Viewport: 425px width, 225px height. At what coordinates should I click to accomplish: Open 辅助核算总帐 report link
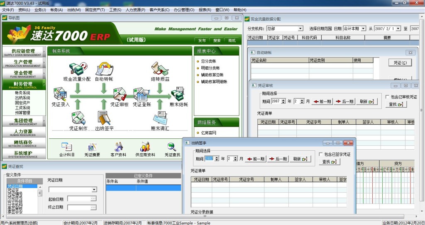pyautogui.click(x=212, y=75)
